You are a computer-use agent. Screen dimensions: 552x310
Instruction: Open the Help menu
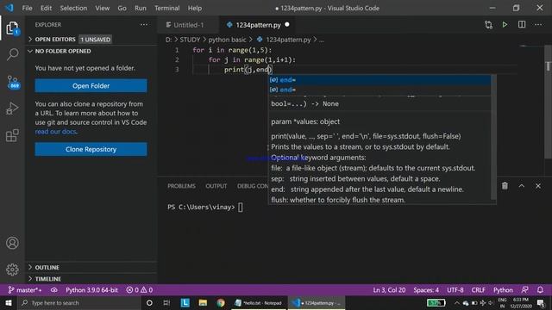195,8
